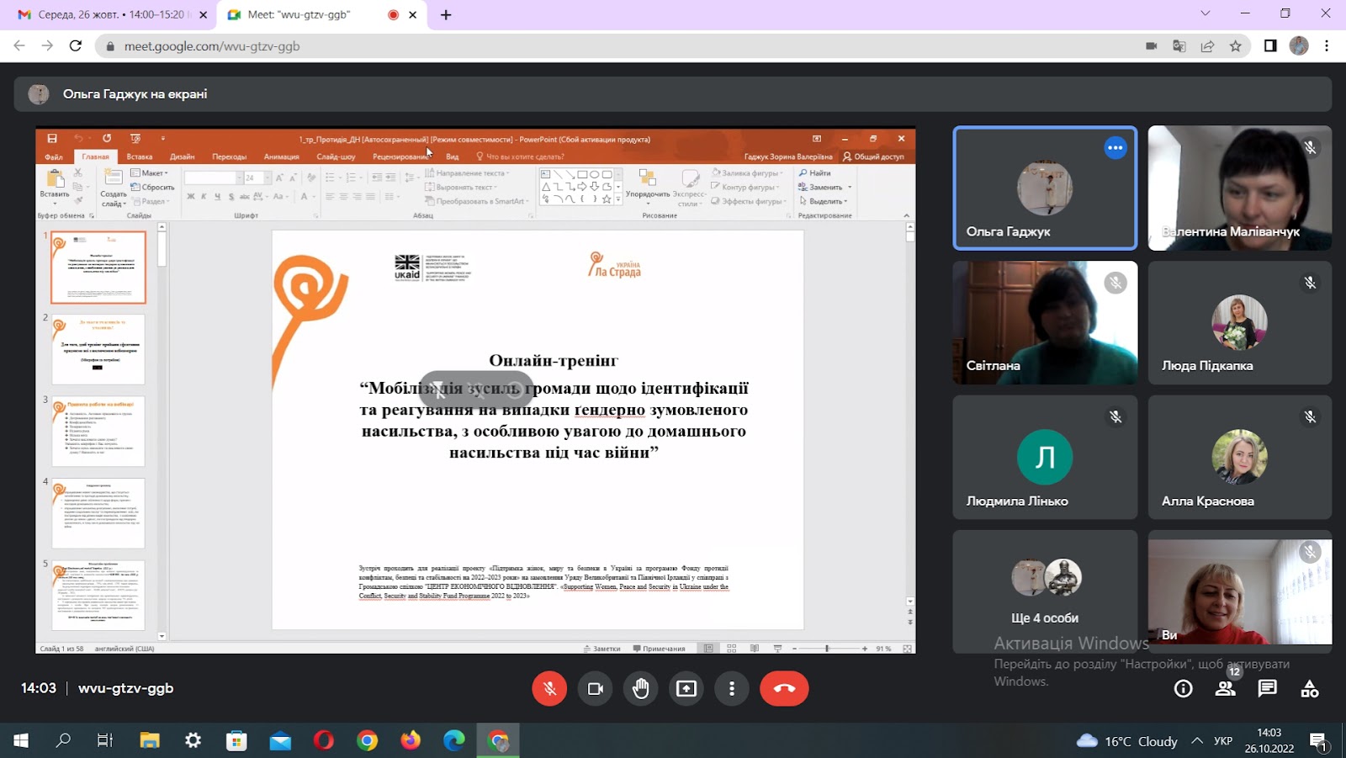Click the meet.google.com address bar
Image resolution: width=1346 pixels, height=758 pixels.
(x=623, y=46)
